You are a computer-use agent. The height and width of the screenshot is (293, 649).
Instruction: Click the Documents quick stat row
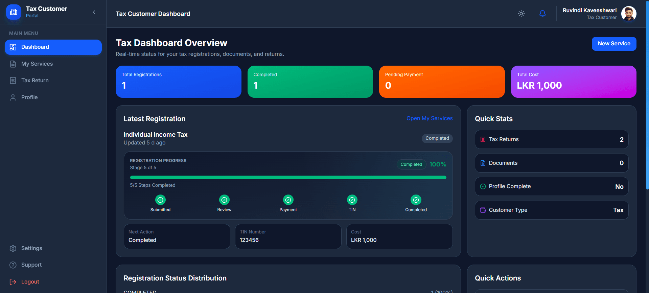[x=552, y=163]
